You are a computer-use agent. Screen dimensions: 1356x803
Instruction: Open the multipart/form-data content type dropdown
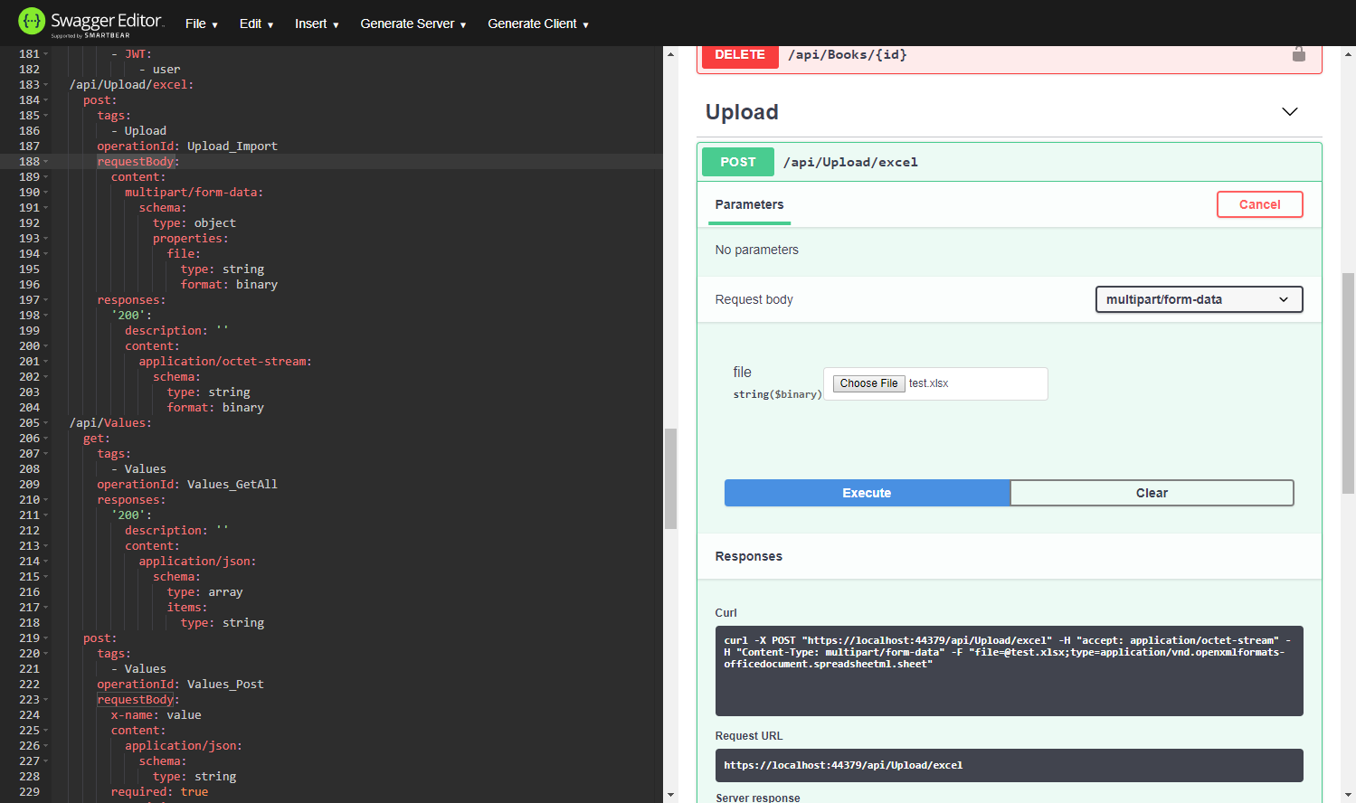point(1199,299)
